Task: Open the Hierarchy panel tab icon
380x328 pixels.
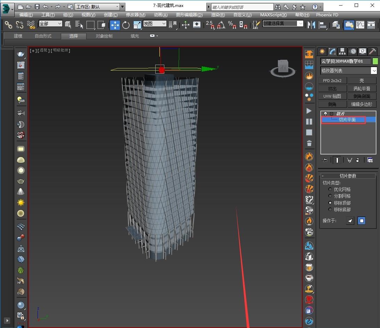Action: [342, 51]
